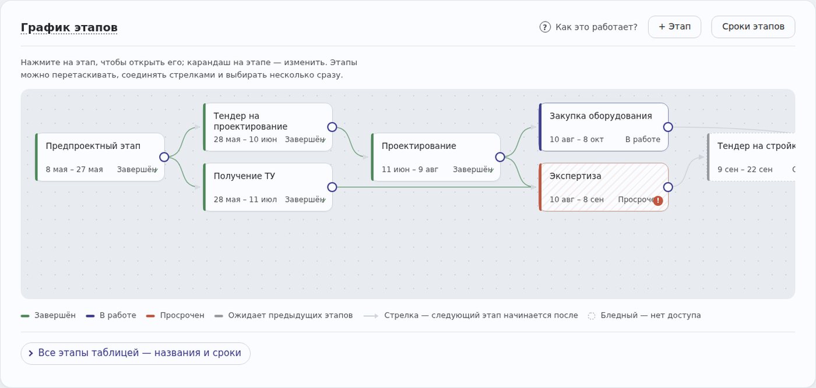816x388 pixels.
Task: Click the В работе status on Закупка оборудования
Action: tap(643, 140)
